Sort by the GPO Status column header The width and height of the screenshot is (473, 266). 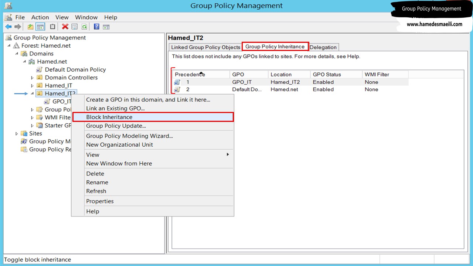coord(336,74)
